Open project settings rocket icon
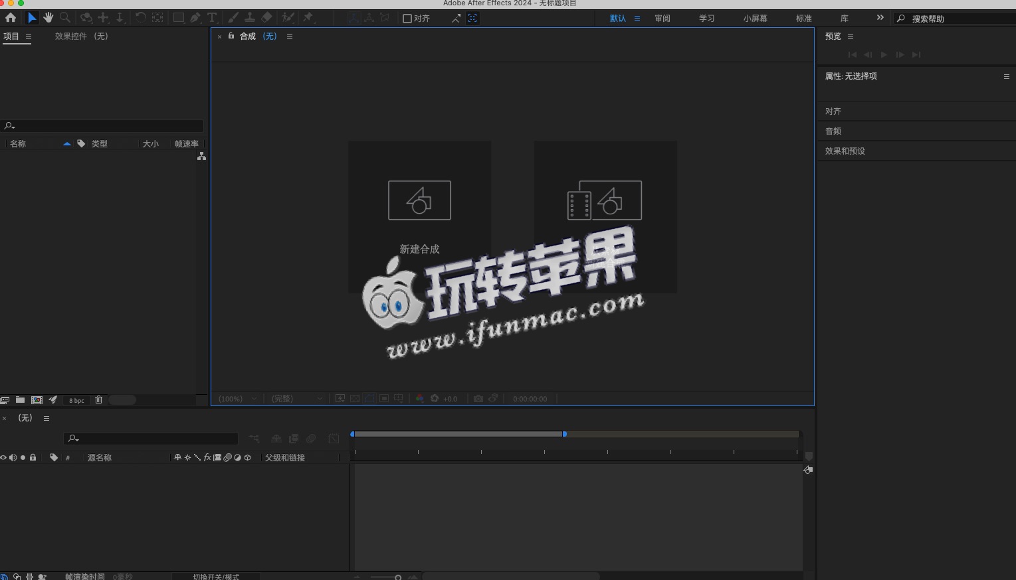 click(53, 400)
